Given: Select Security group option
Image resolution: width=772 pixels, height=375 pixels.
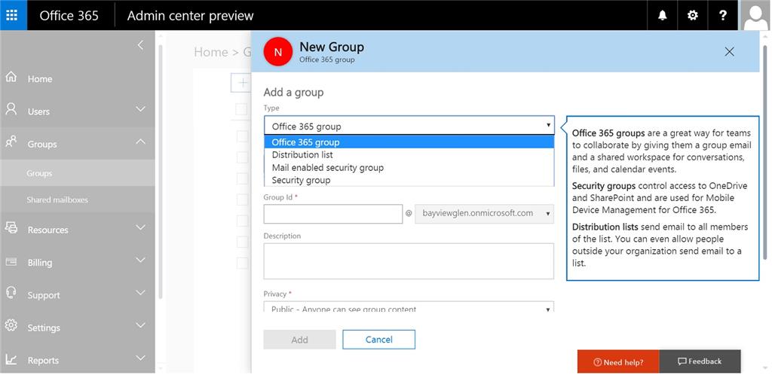Looking at the screenshot, I should [x=409, y=181].
